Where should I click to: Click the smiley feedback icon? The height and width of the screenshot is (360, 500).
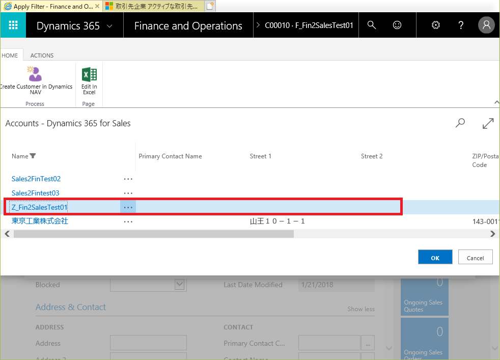(x=397, y=25)
